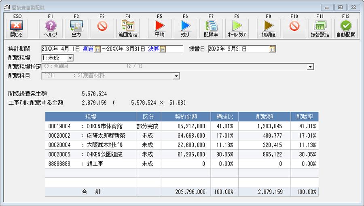Click the 51.63 allocation multiplier value
The height and width of the screenshot is (206, 364).
[176, 103]
